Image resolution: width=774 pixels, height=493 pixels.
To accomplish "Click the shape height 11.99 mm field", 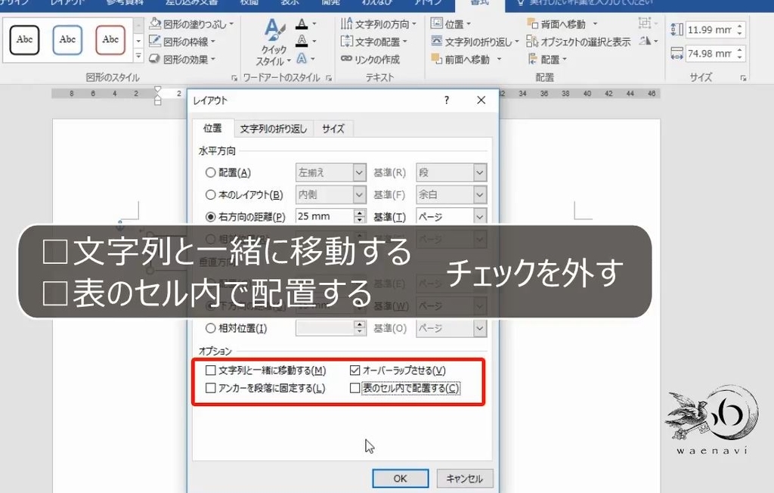I will point(709,29).
